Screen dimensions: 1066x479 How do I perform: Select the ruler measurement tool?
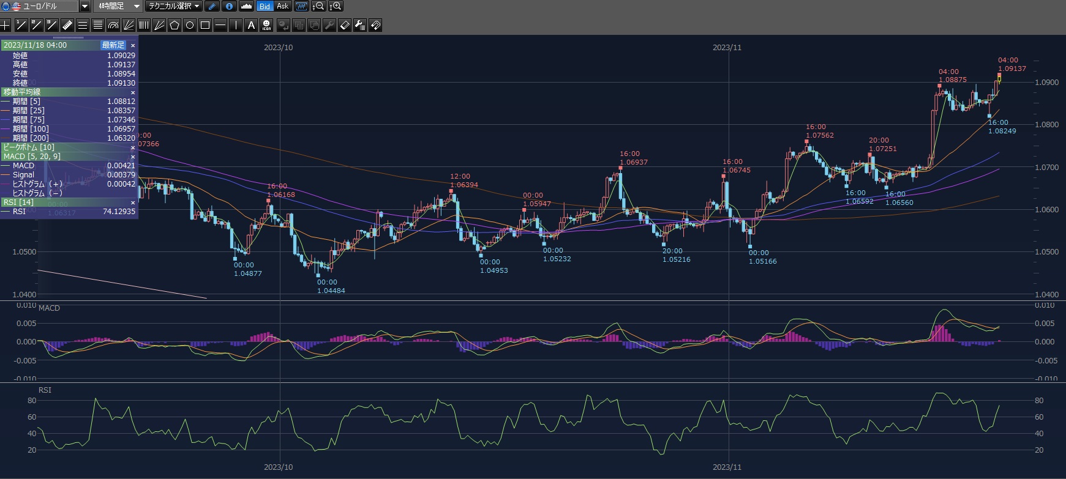(67, 25)
